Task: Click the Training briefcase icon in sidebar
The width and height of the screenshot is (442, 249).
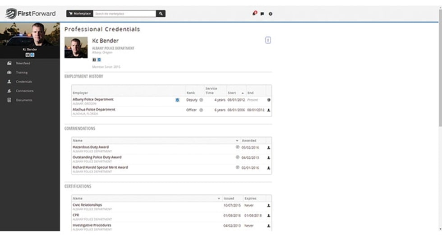Action: pos(9,73)
